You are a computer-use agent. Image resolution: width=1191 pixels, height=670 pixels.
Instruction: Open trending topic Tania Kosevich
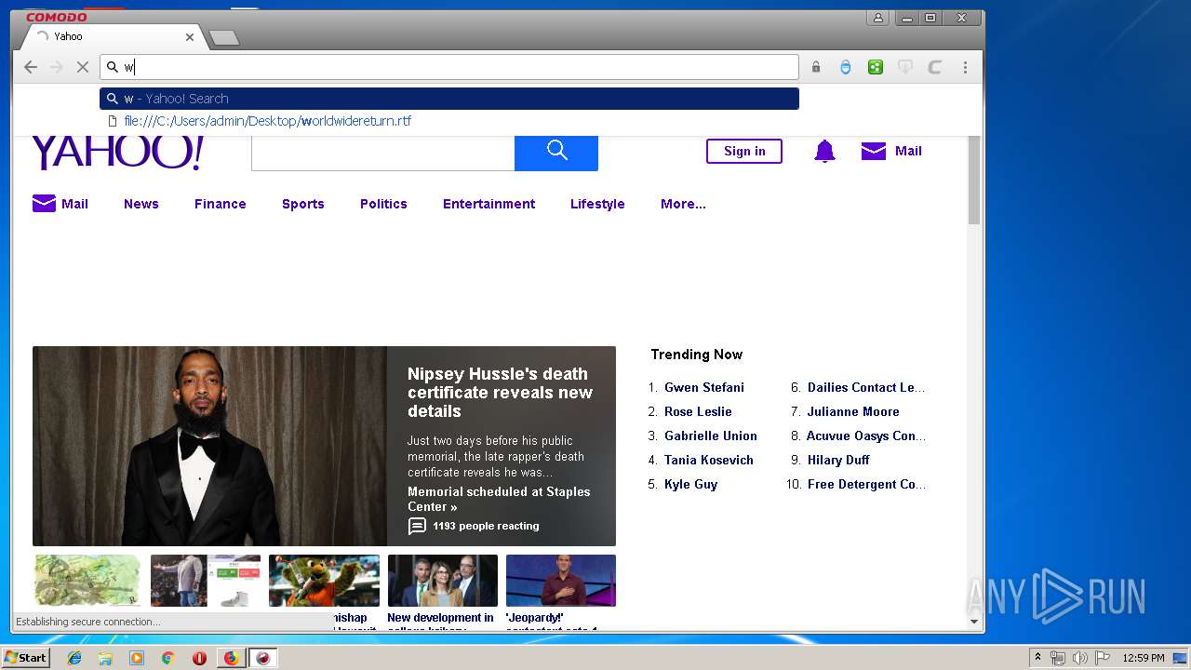point(709,460)
